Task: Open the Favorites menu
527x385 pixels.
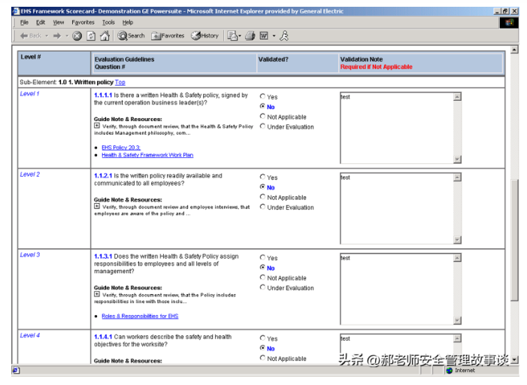Action: tap(83, 23)
